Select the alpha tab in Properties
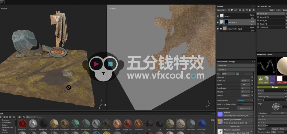Image resolution: width=287 pixels, height=134 pixels. pyautogui.click(x=266, y=80)
